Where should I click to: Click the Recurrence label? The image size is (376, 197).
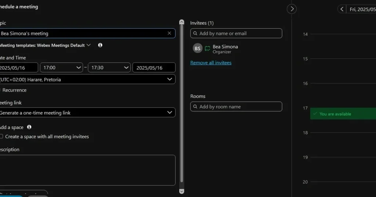(x=14, y=90)
